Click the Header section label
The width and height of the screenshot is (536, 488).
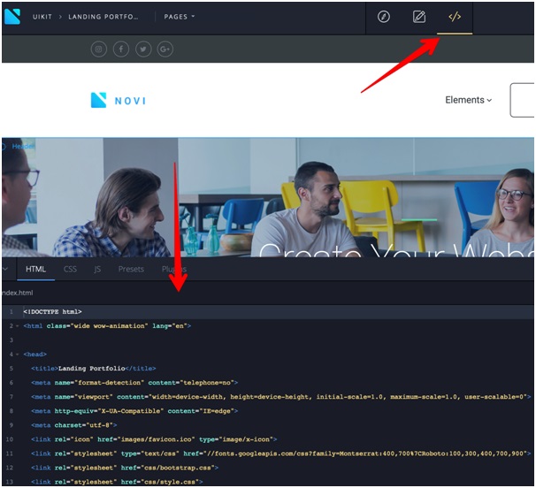(23, 146)
